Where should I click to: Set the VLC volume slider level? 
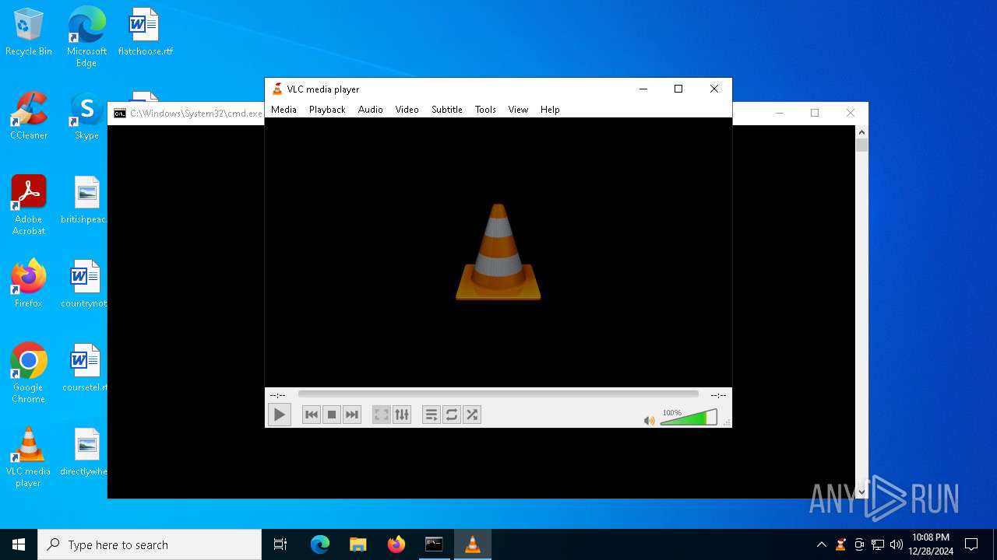[x=689, y=418]
